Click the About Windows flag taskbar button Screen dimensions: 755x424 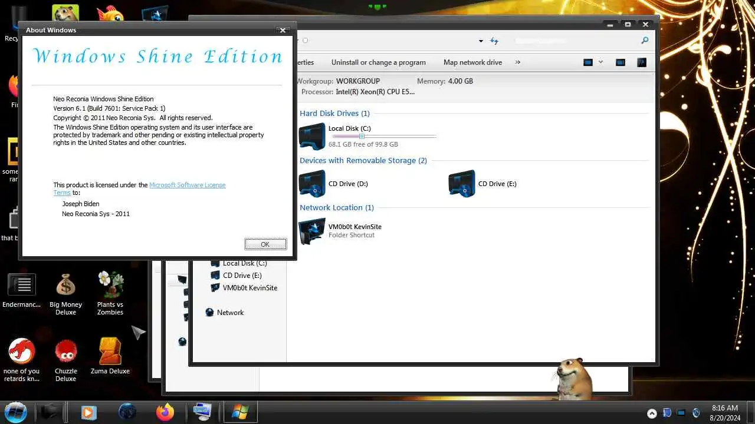pyautogui.click(x=240, y=412)
